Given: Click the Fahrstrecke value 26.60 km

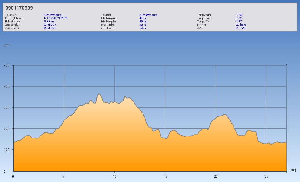Looking at the screenshot, I should pyautogui.click(x=49, y=22).
